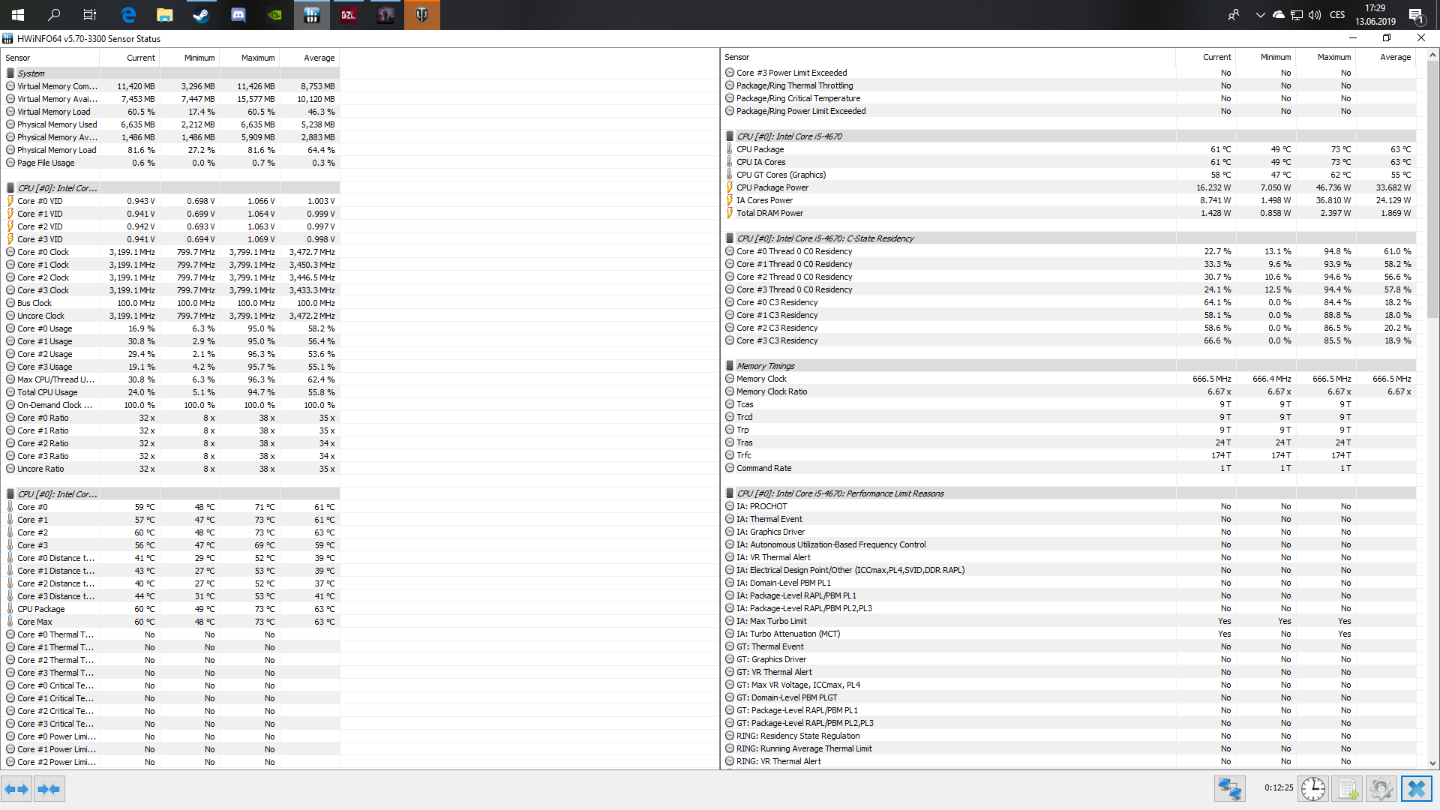Screen dimensions: 1440x810
Task: Open the network remote monitoring icon
Action: click(x=1229, y=789)
